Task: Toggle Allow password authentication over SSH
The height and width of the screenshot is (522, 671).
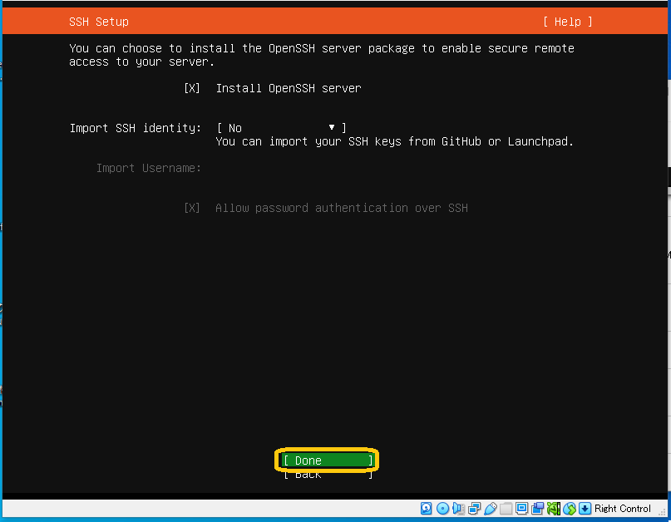Action: (192, 208)
